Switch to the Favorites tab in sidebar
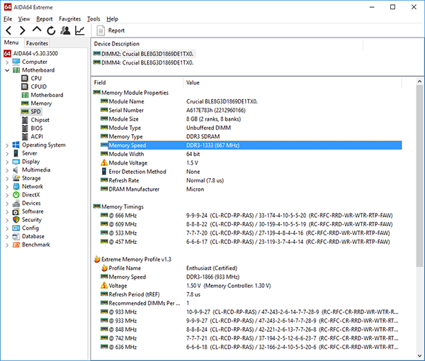 pos(37,43)
